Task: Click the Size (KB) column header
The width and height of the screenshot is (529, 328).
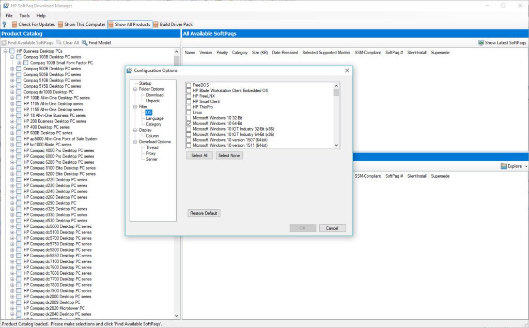Action: click(260, 53)
